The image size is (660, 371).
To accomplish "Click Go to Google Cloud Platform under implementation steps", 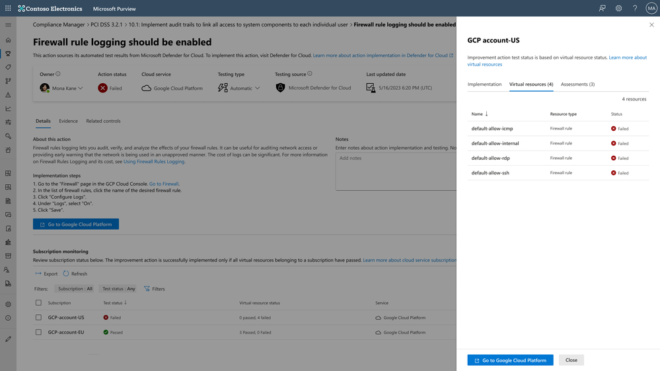I will [x=76, y=224].
